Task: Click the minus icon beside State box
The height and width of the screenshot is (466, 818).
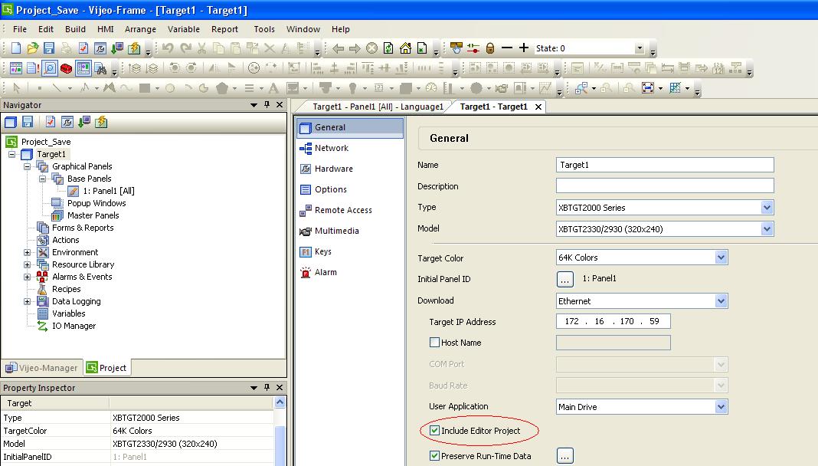Action: pyautogui.click(x=506, y=48)
